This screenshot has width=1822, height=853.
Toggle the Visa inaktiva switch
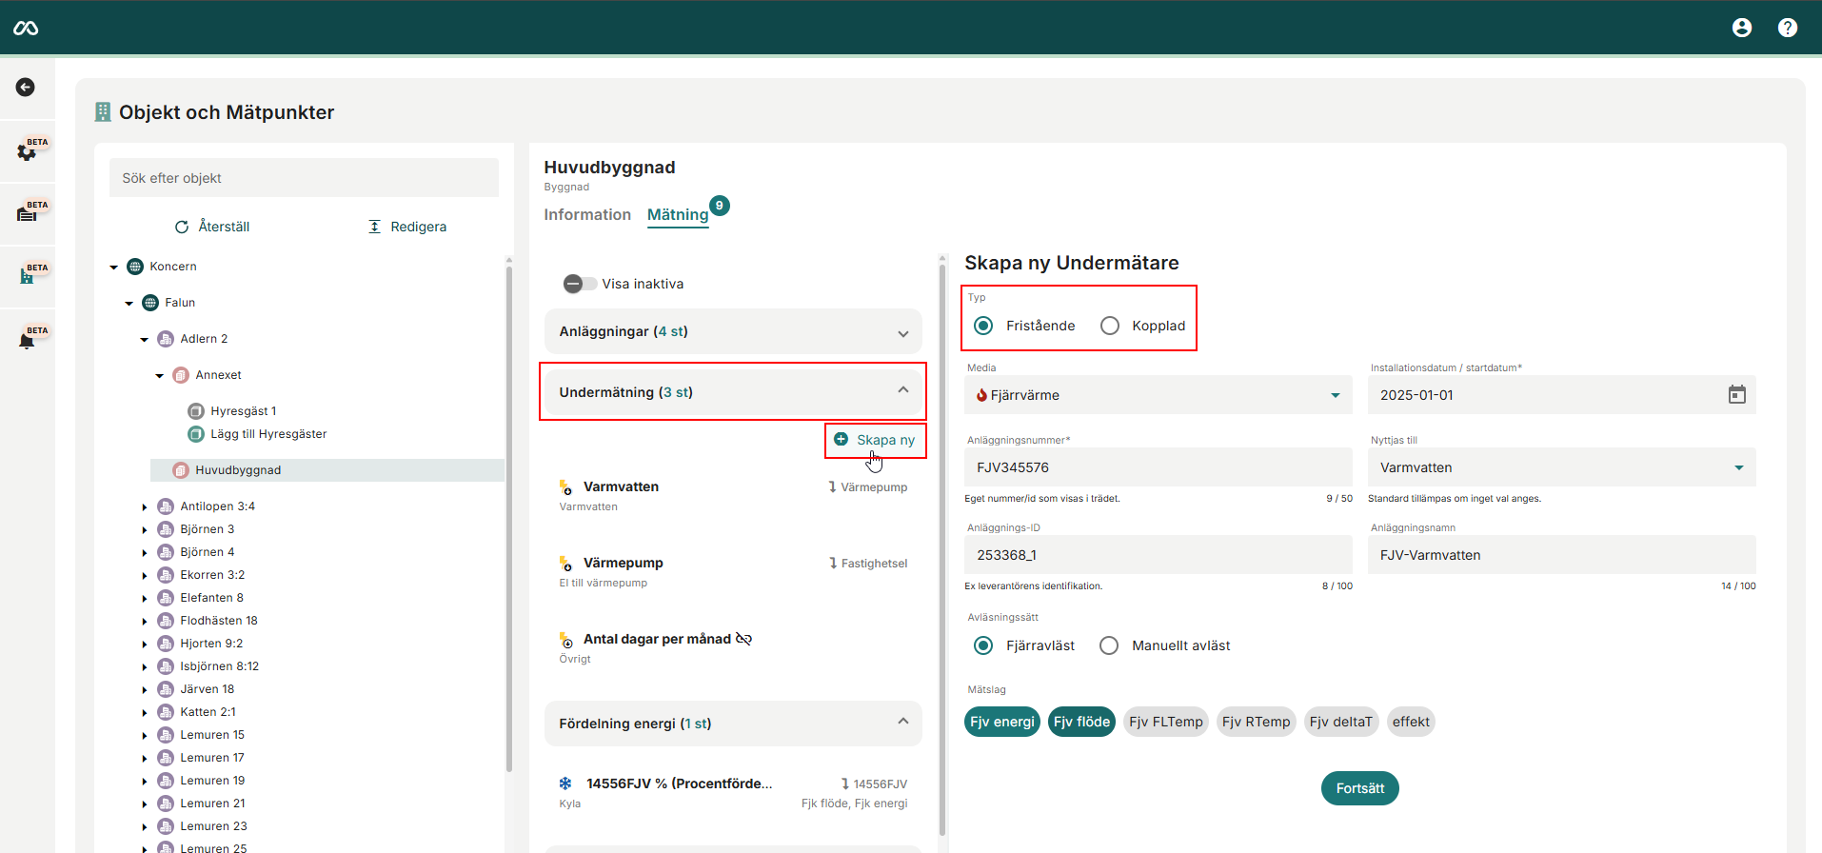(x=580, y=284)
